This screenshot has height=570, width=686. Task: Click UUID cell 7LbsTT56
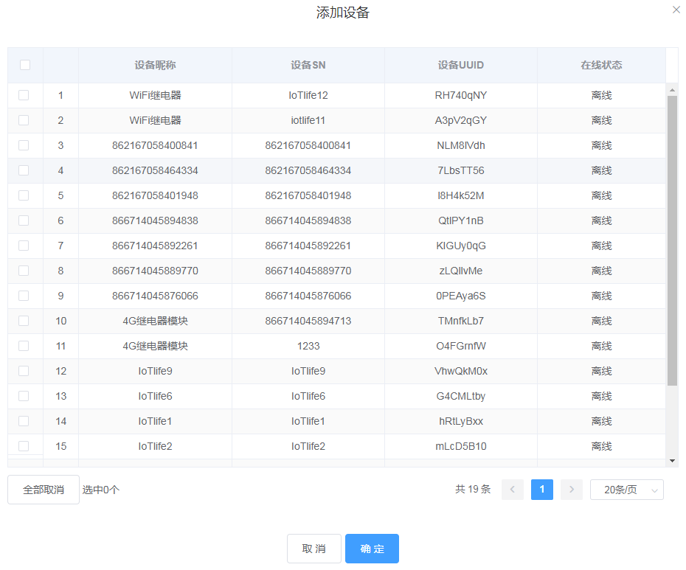click(x=461, y=170)
